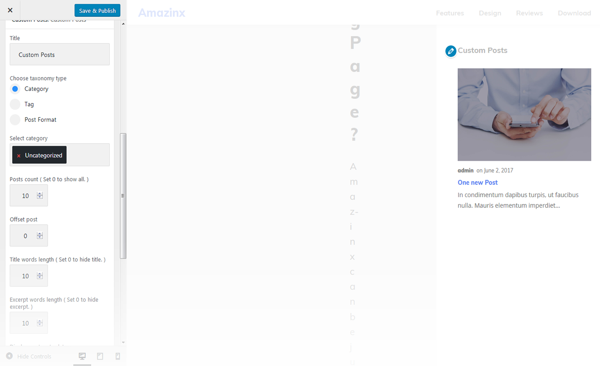Image resolution: width=600 pixels, height=366 pixels.
Task: Select the Category taxonomy radio button
Action: (15, 89)
